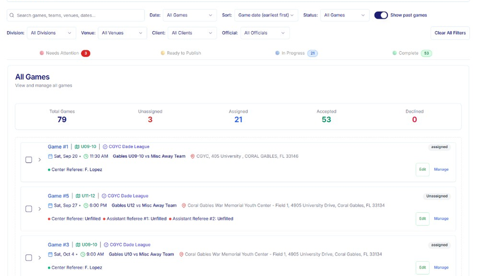Click Center Referee: F. Lopez in Game #1
This screenshot has height=276, width=491.
[77, 170]
